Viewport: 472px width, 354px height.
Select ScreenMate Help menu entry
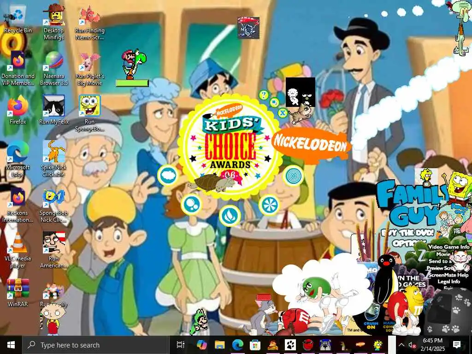pyautogui.click(x=448, y=275)
